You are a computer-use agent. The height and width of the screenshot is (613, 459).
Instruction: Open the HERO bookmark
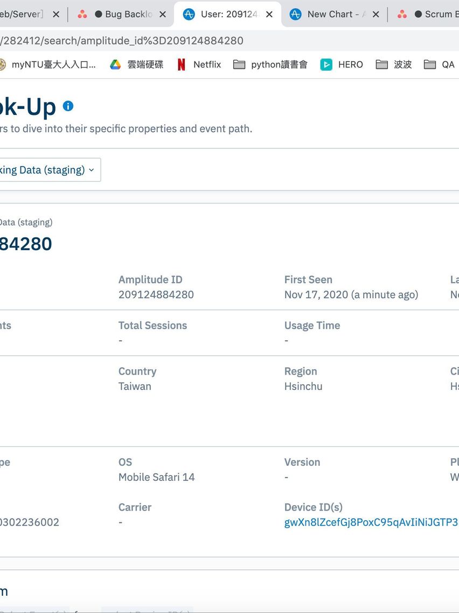tap(342, 65)
